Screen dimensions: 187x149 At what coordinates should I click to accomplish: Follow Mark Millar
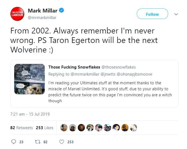(152, 14)
